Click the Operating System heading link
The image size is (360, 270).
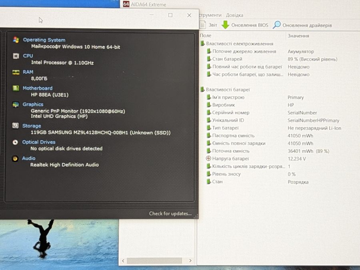pos(44,40)
